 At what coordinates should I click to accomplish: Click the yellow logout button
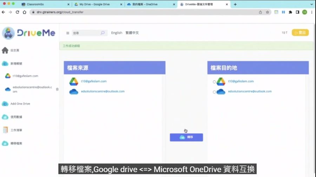click(x=300, y=33)
